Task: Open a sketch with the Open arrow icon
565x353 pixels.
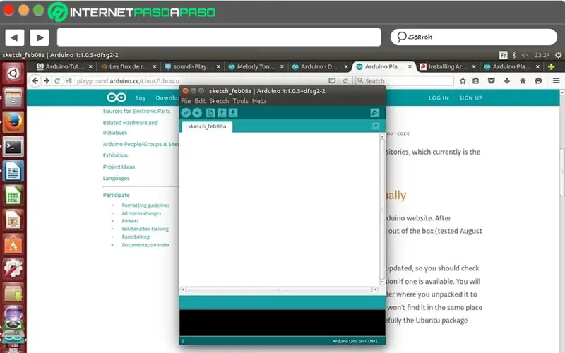Action: 222,113
